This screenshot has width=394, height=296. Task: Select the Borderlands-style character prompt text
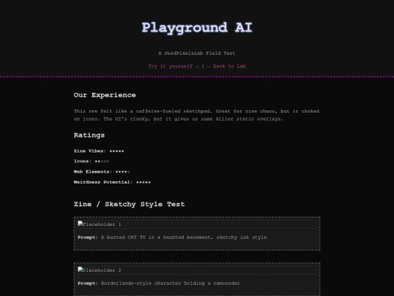tap(159, 284)
